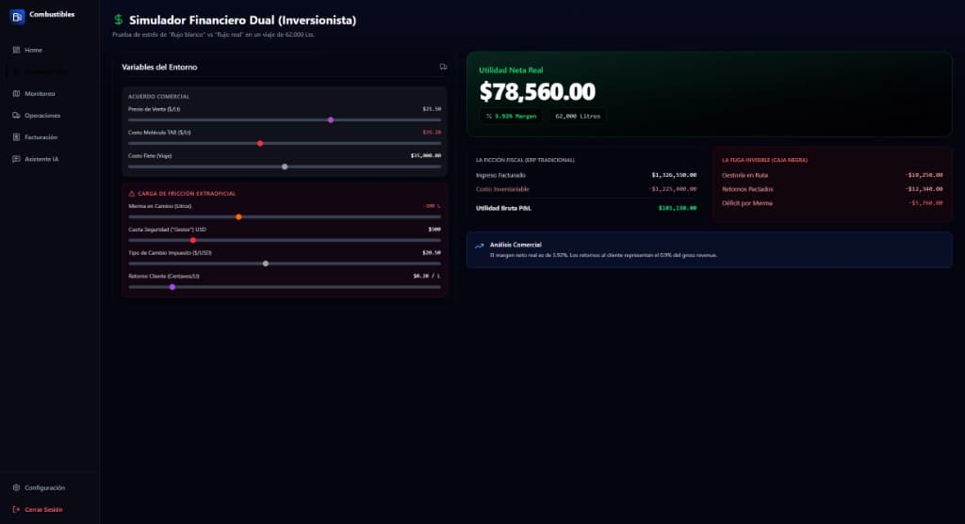This screenshot has width=965, height=524.
Task: Click the Precio de Venta slider handle
Action: click(x=331, y=119)
